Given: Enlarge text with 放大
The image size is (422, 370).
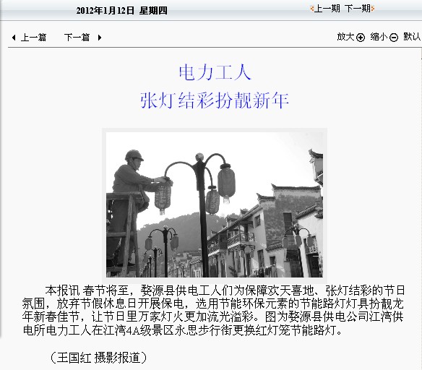Looking at the screenshot, I should 345,37.
